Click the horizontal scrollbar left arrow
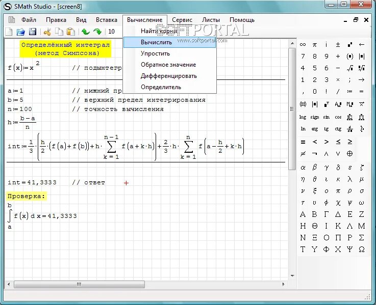This screenshot has height=305, width=376. (x=9, y=285)
